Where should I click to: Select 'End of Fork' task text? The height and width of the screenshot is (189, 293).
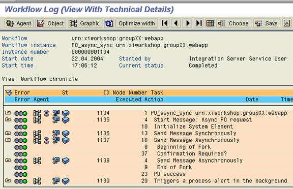pyautogui.click(x=174, y=167)
